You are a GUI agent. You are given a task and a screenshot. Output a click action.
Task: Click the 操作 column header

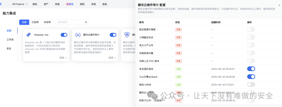249,22
